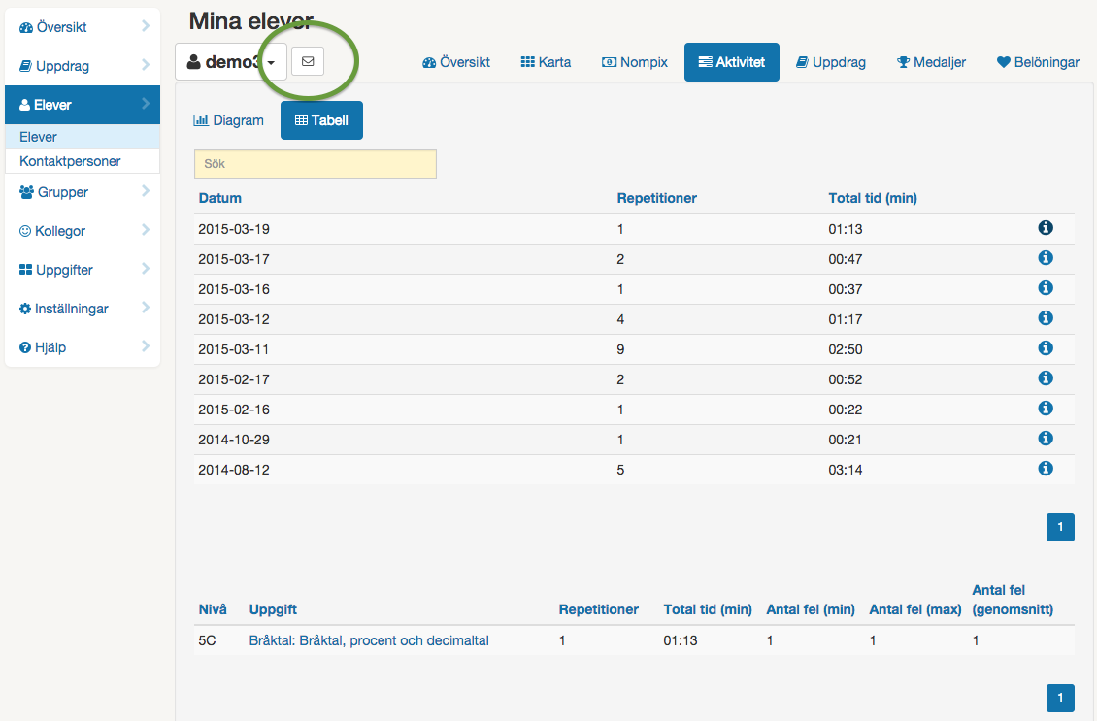Switch to the Medaljer tab
Screen dimensions: 1097x721
tap(931, 62)
